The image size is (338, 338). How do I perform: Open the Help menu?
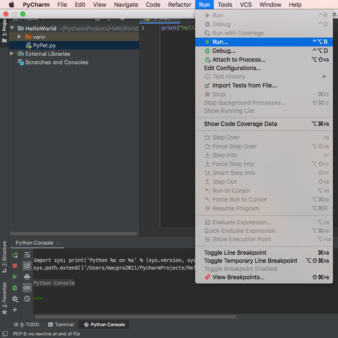[x=295, y=5]
